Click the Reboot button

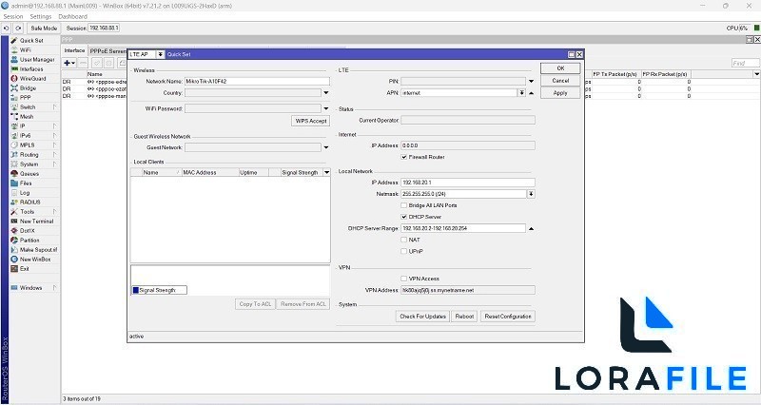464,317
